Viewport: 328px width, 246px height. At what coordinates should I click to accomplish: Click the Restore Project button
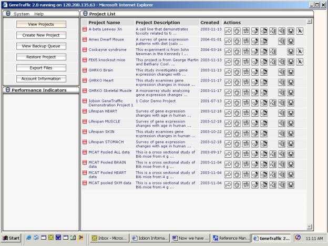click(41, 57)
